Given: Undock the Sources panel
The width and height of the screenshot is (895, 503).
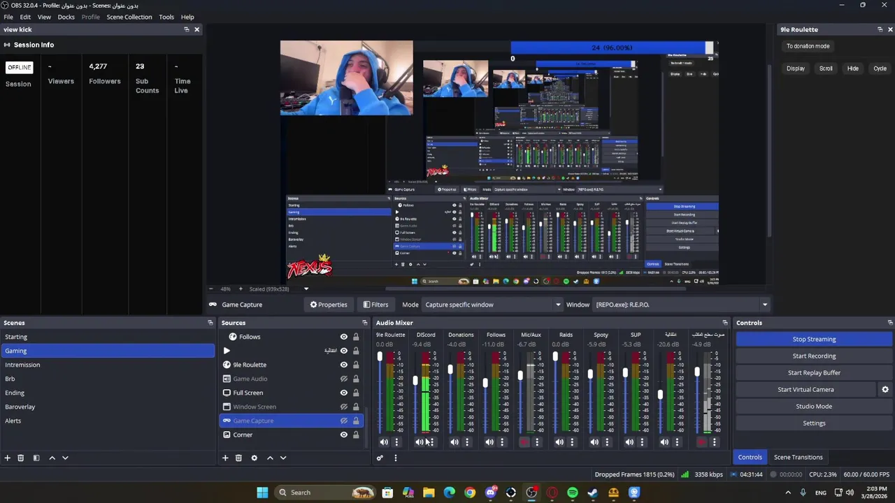Looking at the screenshot, I should 364,323.
